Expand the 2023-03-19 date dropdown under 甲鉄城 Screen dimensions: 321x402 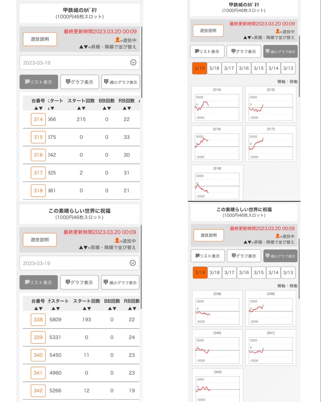click(80, 62)
